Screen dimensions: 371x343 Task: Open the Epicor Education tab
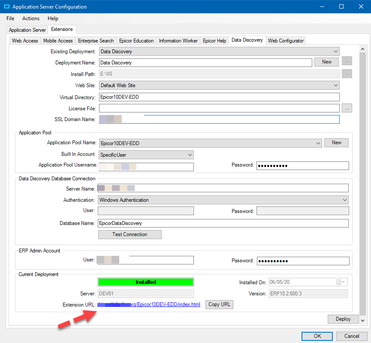coord(136,41)
